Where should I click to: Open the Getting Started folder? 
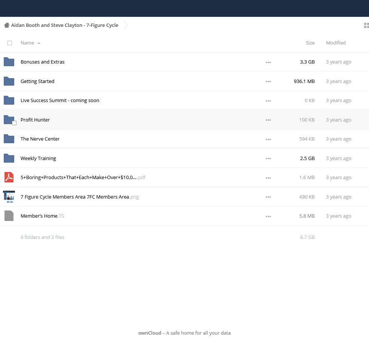(x=37, y=82)
